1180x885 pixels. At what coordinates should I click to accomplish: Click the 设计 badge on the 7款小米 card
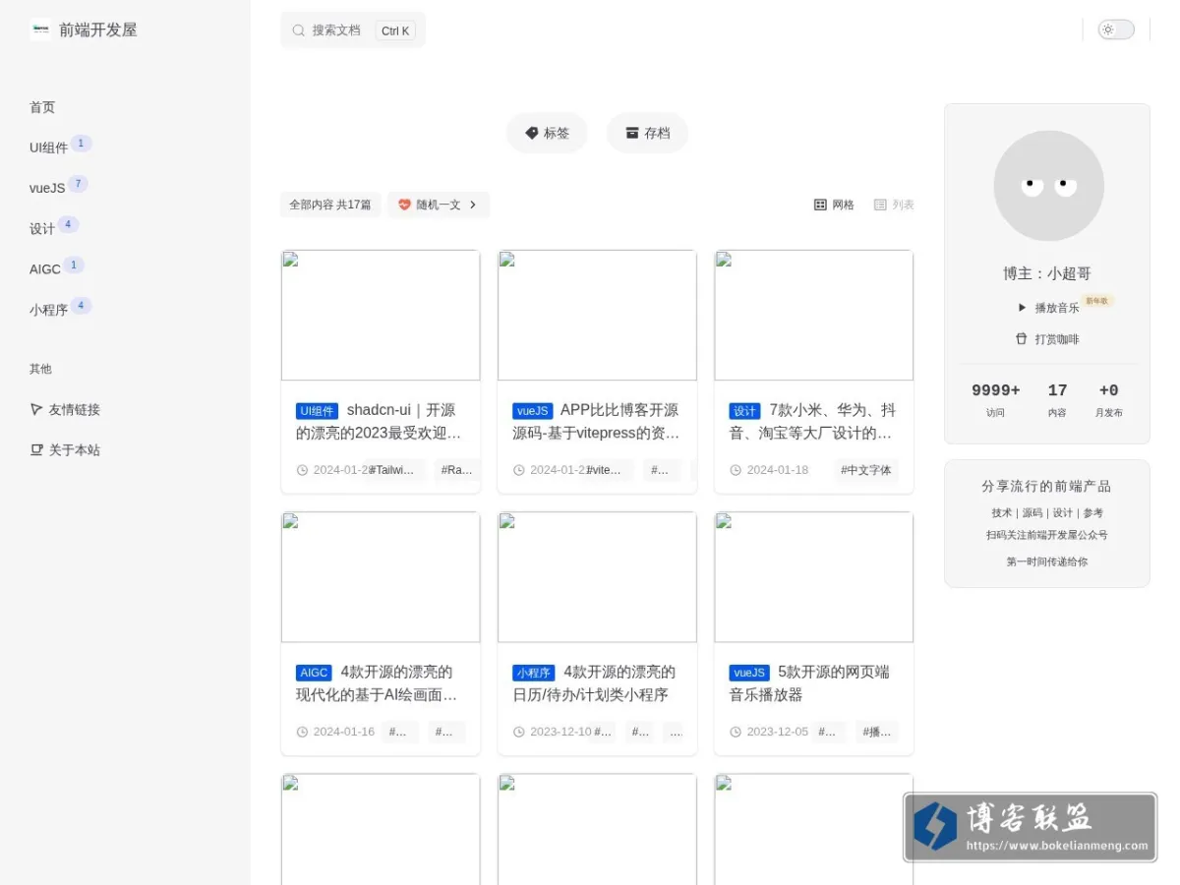coord(744,411)
